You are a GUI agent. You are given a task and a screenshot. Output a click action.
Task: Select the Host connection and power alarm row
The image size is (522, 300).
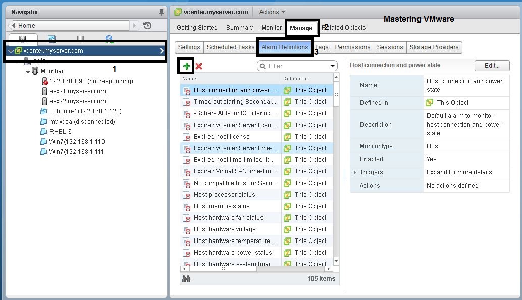256,90
